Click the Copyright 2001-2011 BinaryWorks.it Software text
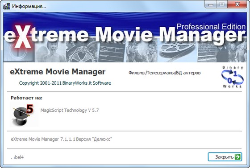This screenshot has width=250, height=168. point(65,83)
